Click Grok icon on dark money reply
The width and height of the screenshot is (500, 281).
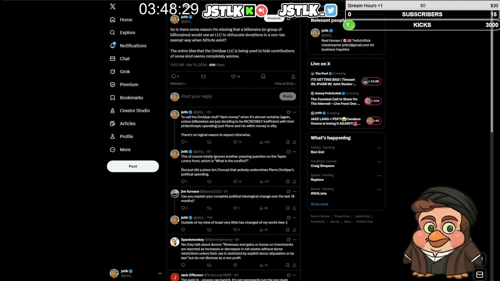(x=288, y=112)
